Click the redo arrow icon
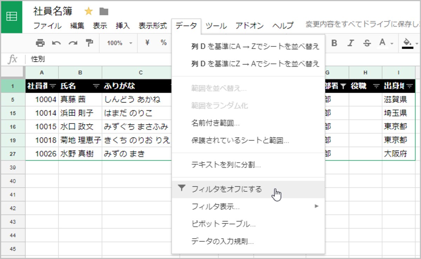This screenshot has height=259, width=421. (x=73, y=43)
